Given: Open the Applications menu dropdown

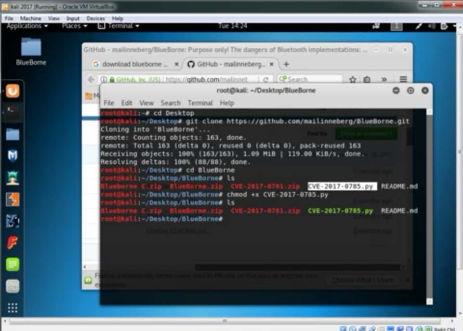Looking at the screenshot, I should click(27, 26).
